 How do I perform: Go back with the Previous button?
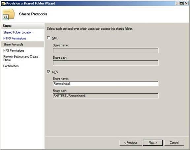point(131,143)
